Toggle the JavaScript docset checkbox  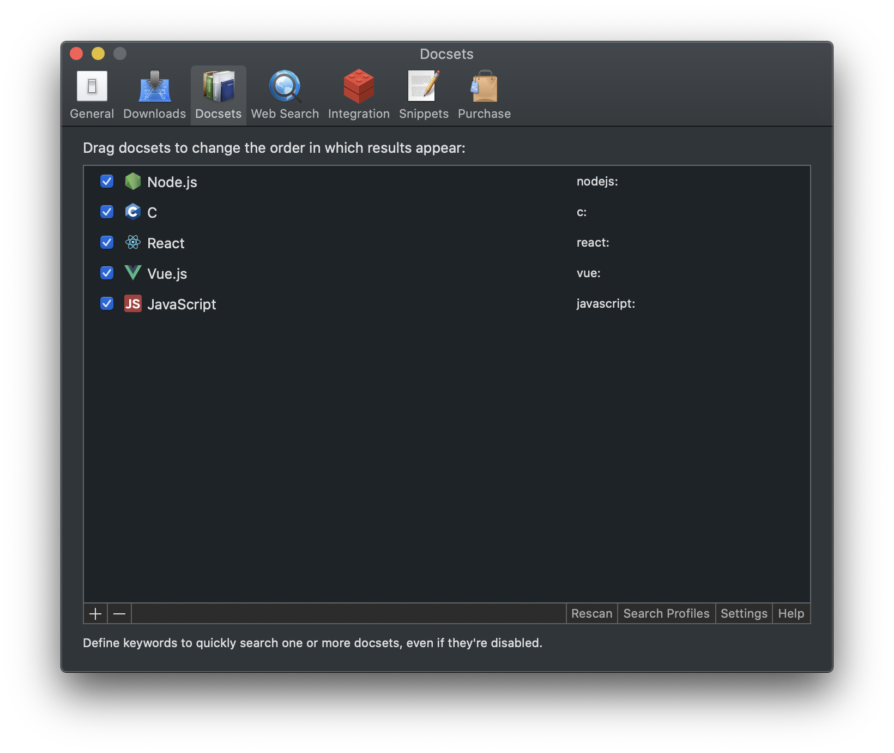[107, 303]
